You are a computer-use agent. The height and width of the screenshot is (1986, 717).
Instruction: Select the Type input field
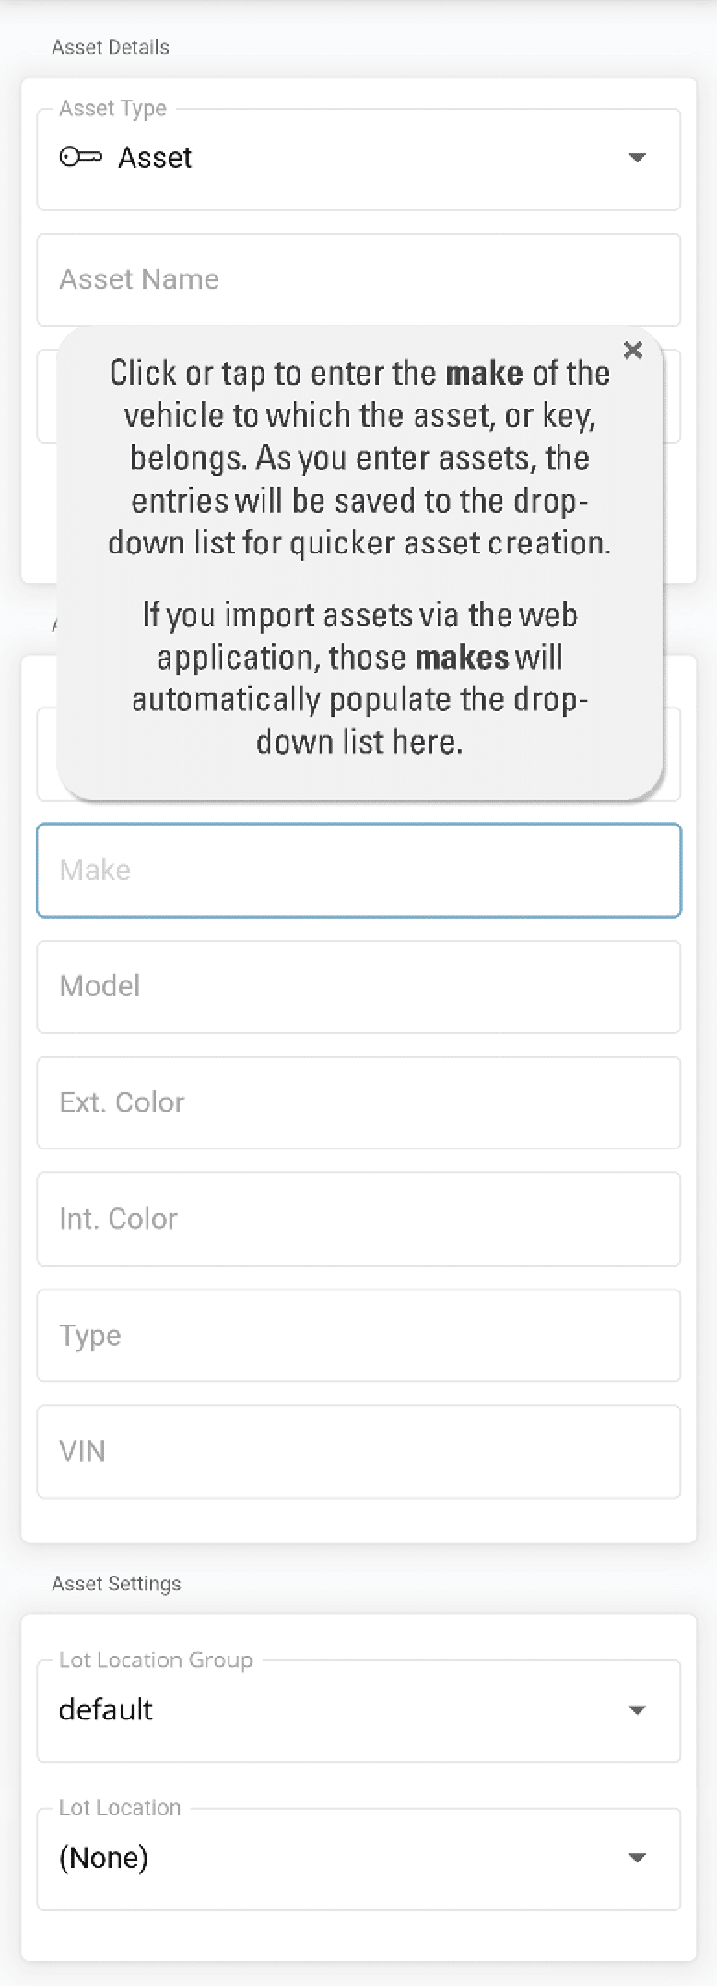358,1335
